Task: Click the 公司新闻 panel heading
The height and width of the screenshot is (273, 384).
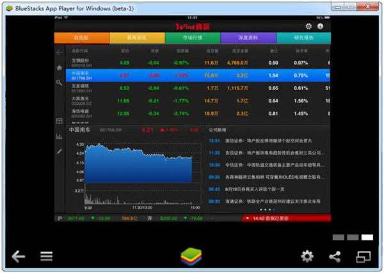Action: click(218, 130)
